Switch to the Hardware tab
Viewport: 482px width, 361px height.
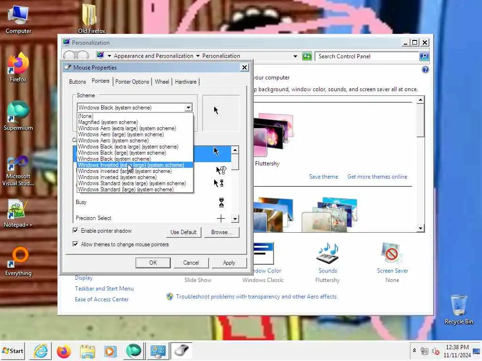tap(185, 82)
